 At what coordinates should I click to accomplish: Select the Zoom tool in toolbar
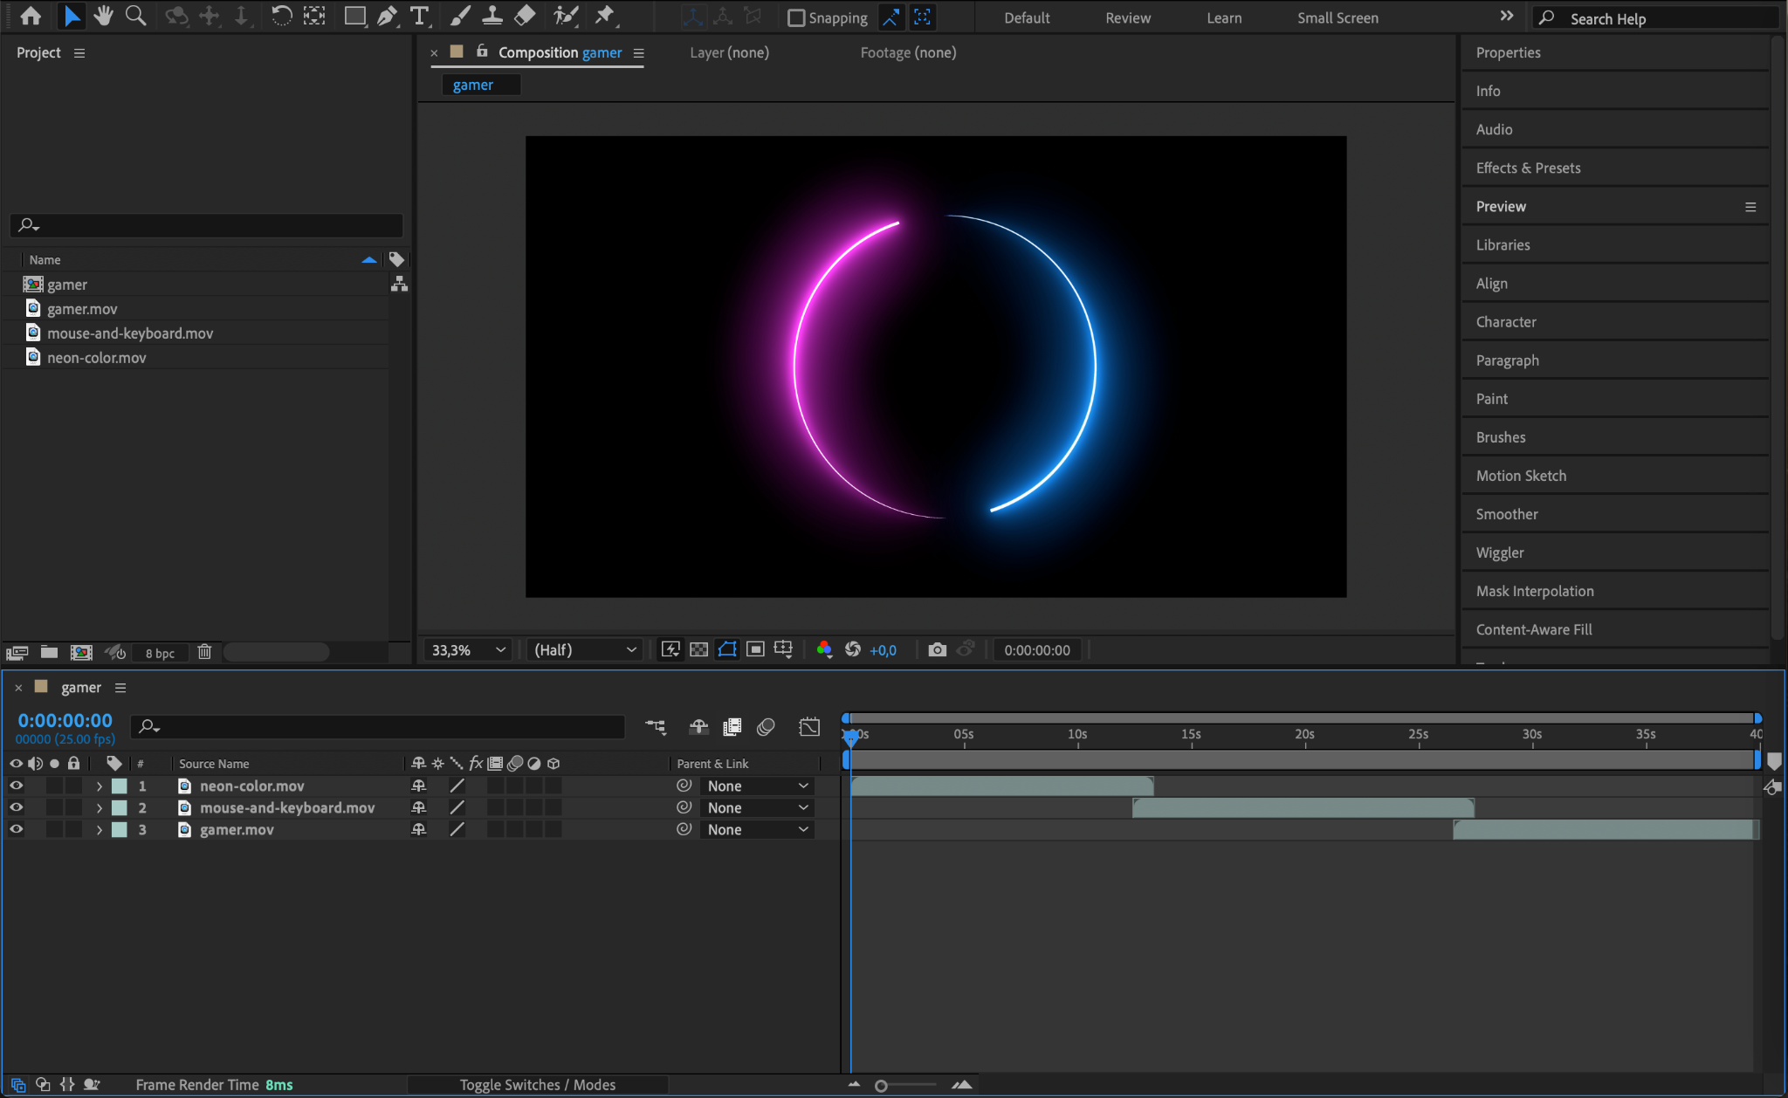pyautogui.click(x=135, y=16)
